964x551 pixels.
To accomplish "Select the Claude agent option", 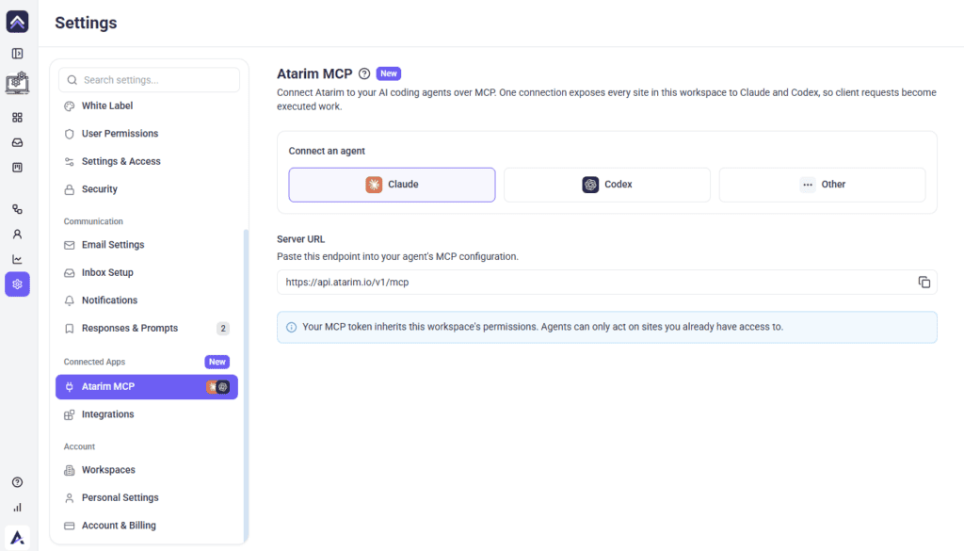I will (393, 185).
